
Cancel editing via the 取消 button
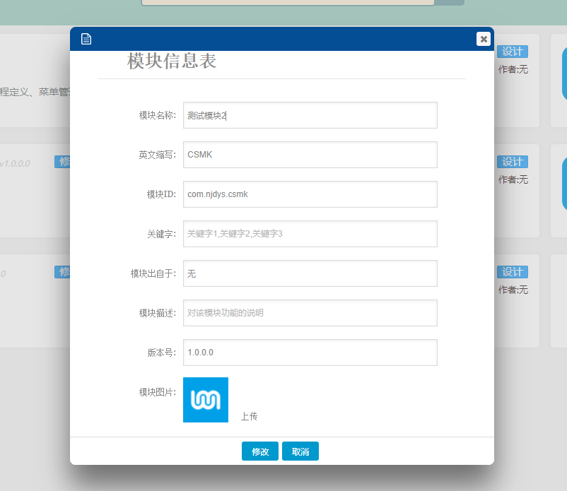pyautogui.click(x=300, y=451)
